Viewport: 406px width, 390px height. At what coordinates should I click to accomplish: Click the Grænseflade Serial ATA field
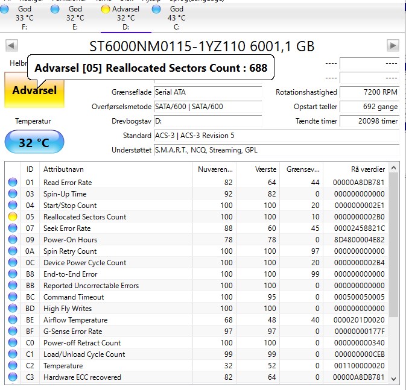click(208, 92)
